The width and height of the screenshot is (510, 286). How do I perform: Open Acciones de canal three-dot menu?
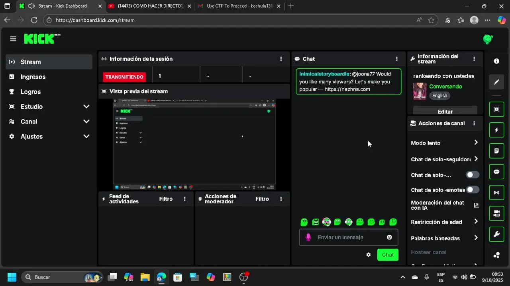[474, 123]
